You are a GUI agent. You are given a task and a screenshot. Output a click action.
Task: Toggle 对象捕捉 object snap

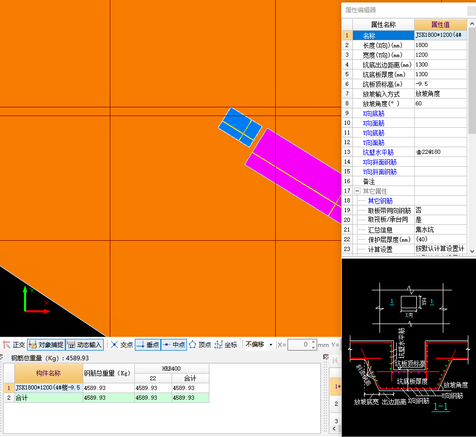[x=46, y=344]
